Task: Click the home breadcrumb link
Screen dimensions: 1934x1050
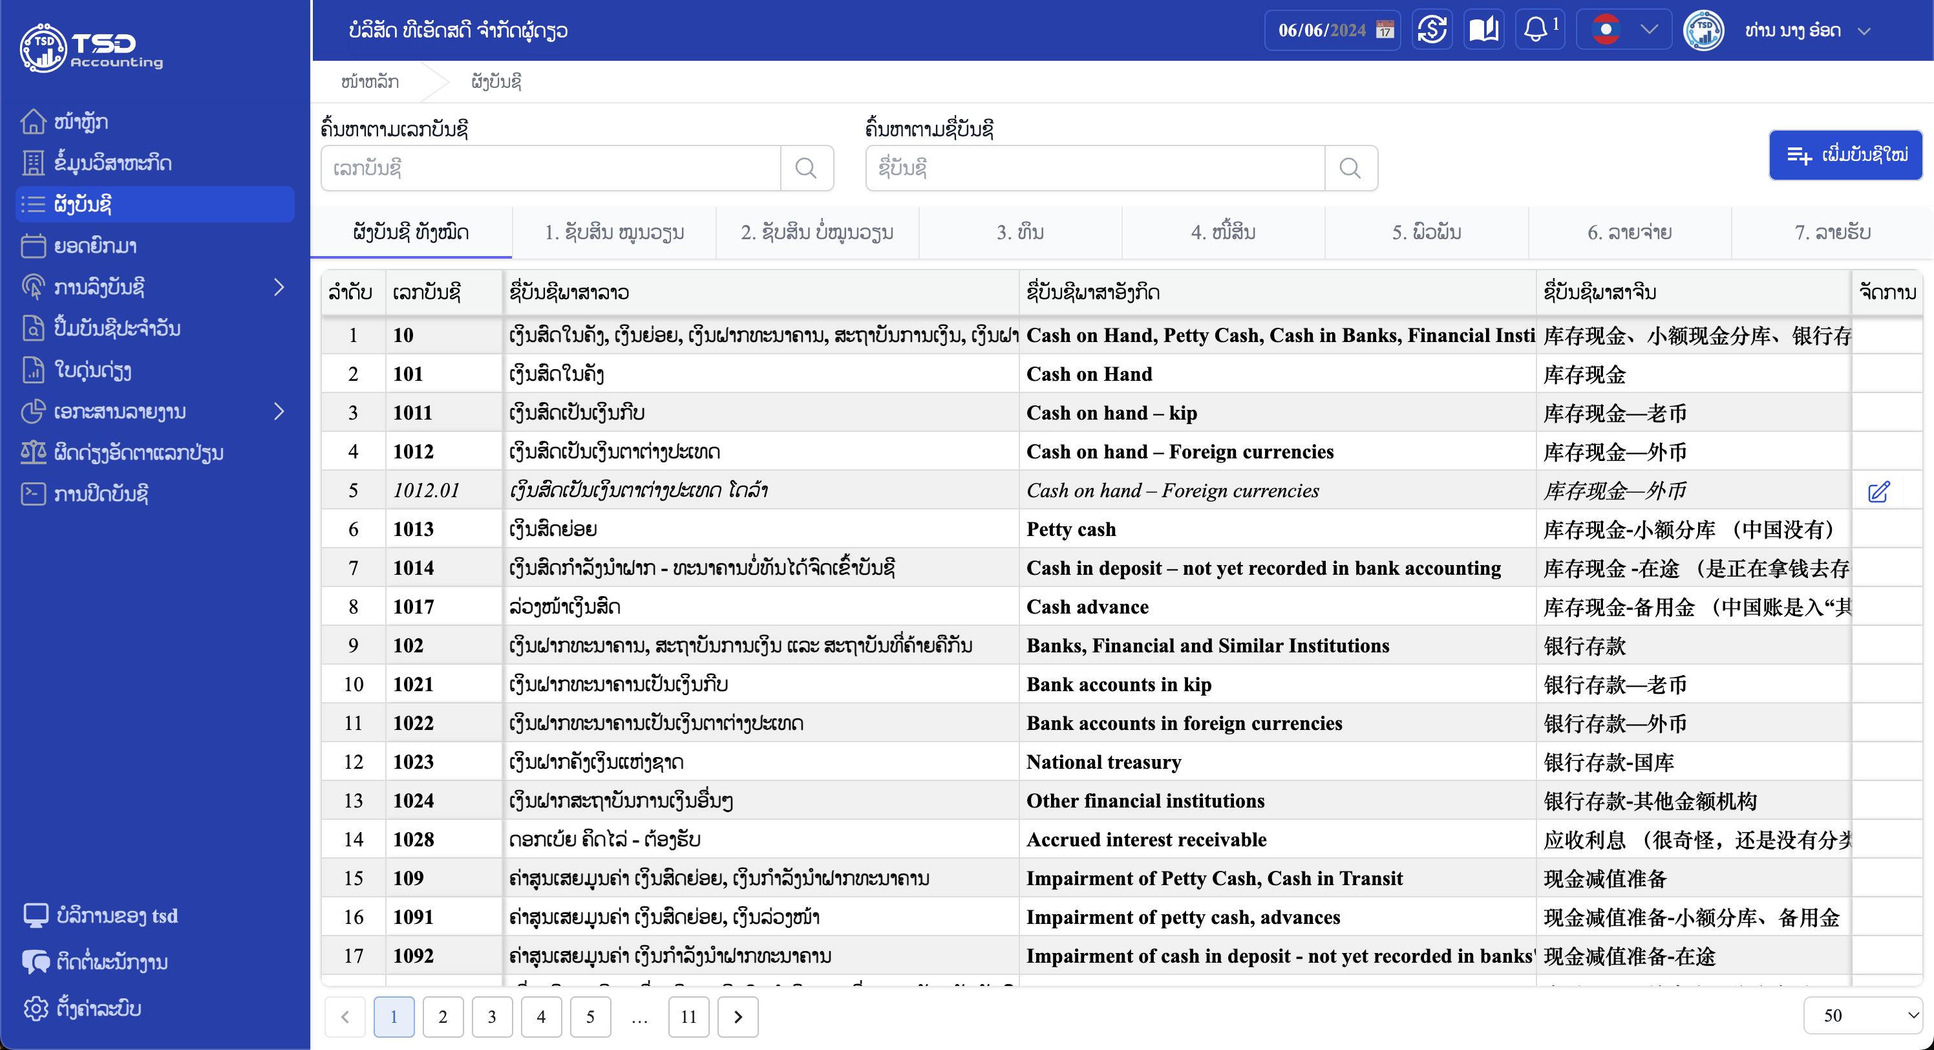Action: pos(370,81)
